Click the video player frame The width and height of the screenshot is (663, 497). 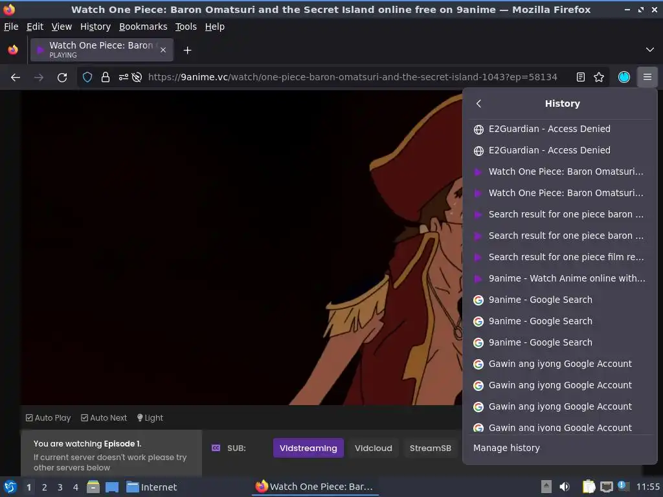242,248
